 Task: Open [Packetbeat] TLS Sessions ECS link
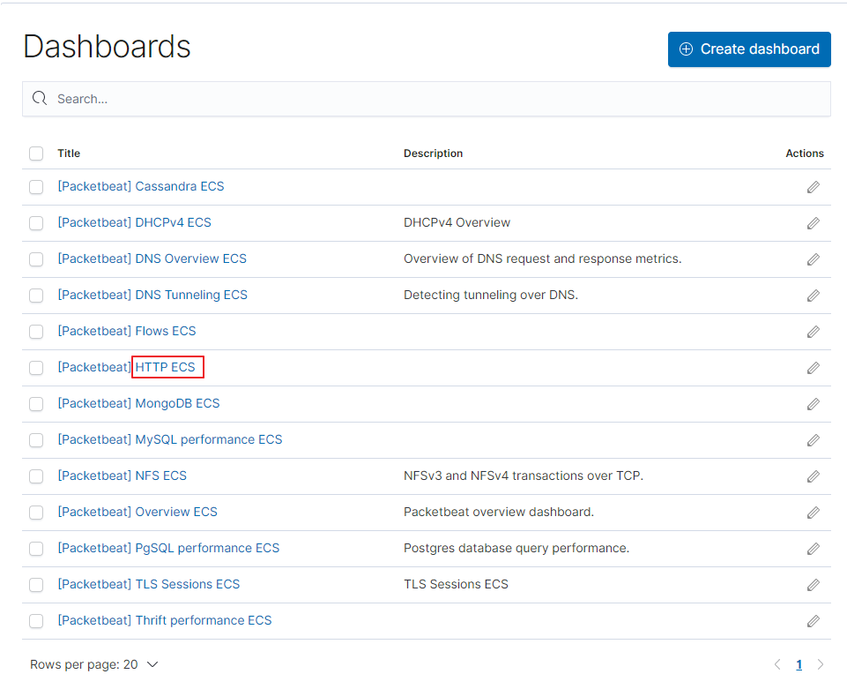(149, 585)
